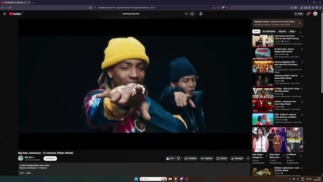Click the Windows taskbar Buscar search box
The height and width of the screenshot is (182, 323).
153,179
